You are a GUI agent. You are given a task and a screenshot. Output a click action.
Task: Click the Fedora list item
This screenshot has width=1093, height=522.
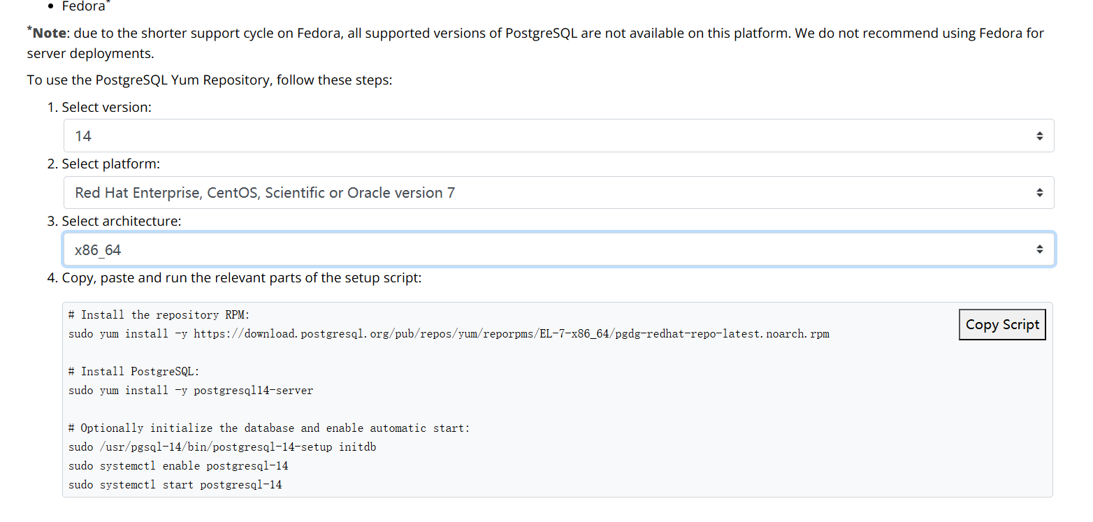(86, 6)
